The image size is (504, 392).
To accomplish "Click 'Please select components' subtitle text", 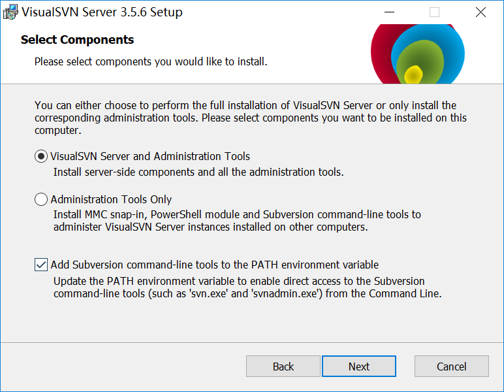I will [x=150, y=62].
